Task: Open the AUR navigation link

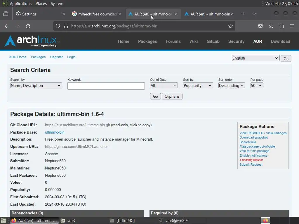Action: tap(258, 41)
